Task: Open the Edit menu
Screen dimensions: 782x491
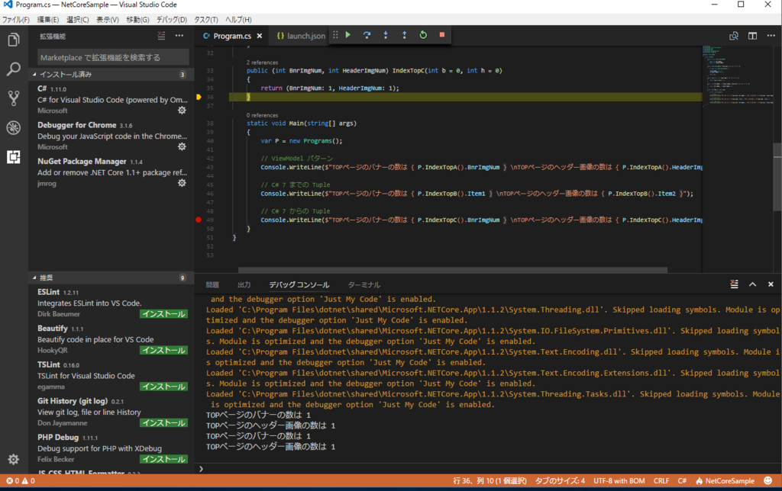Action: click(48, 19)
